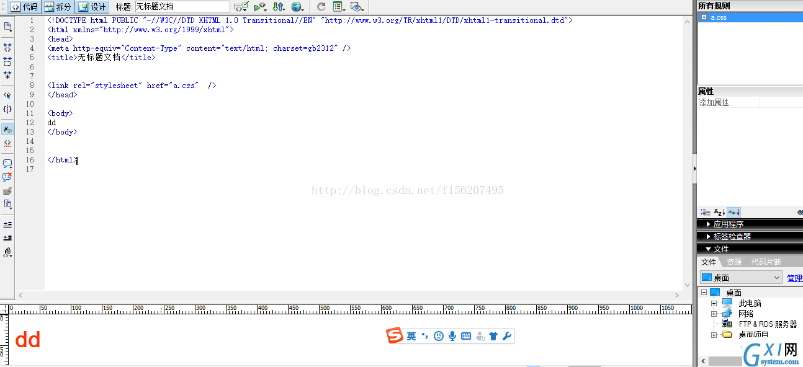
Task: Select the dd text in design view
Action: [28, 339]
